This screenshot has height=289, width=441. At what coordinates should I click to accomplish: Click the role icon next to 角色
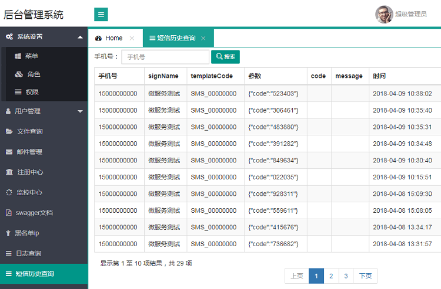click(19, 74)
